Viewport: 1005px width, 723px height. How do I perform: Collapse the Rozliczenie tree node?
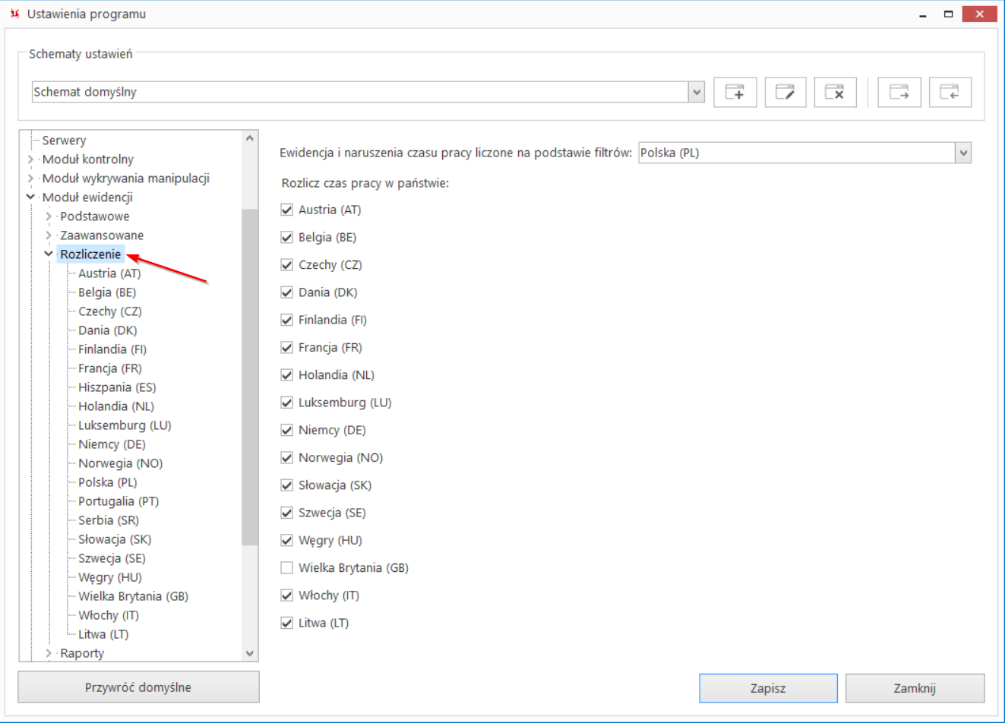coord(49,254)
